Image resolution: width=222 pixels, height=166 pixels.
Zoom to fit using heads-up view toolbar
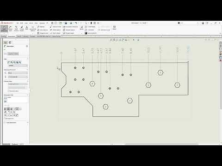(111, 40)
